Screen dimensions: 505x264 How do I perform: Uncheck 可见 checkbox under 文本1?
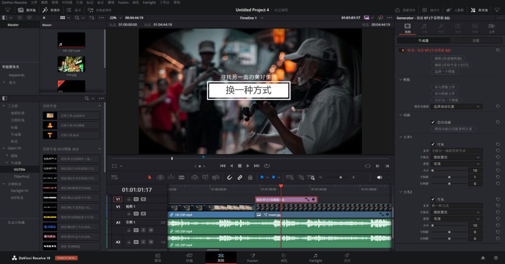(433, 144)
